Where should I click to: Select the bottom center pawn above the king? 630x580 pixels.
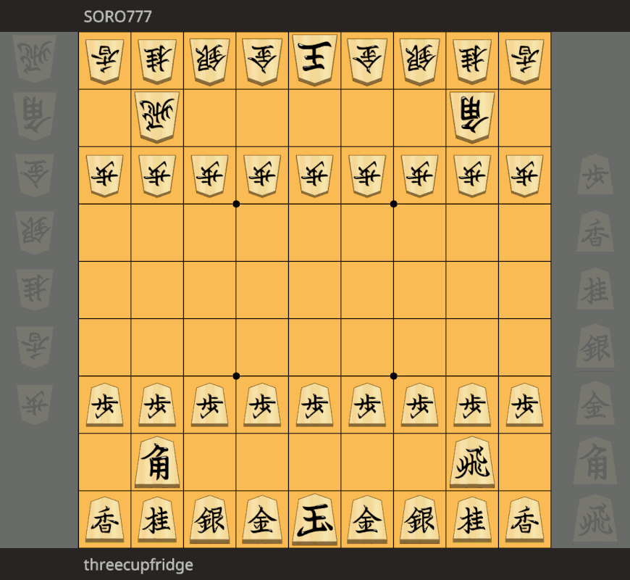coord(314,405)
